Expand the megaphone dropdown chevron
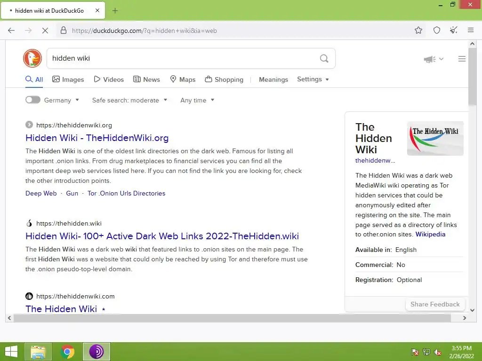482x361 pixels. pos(442,59)
